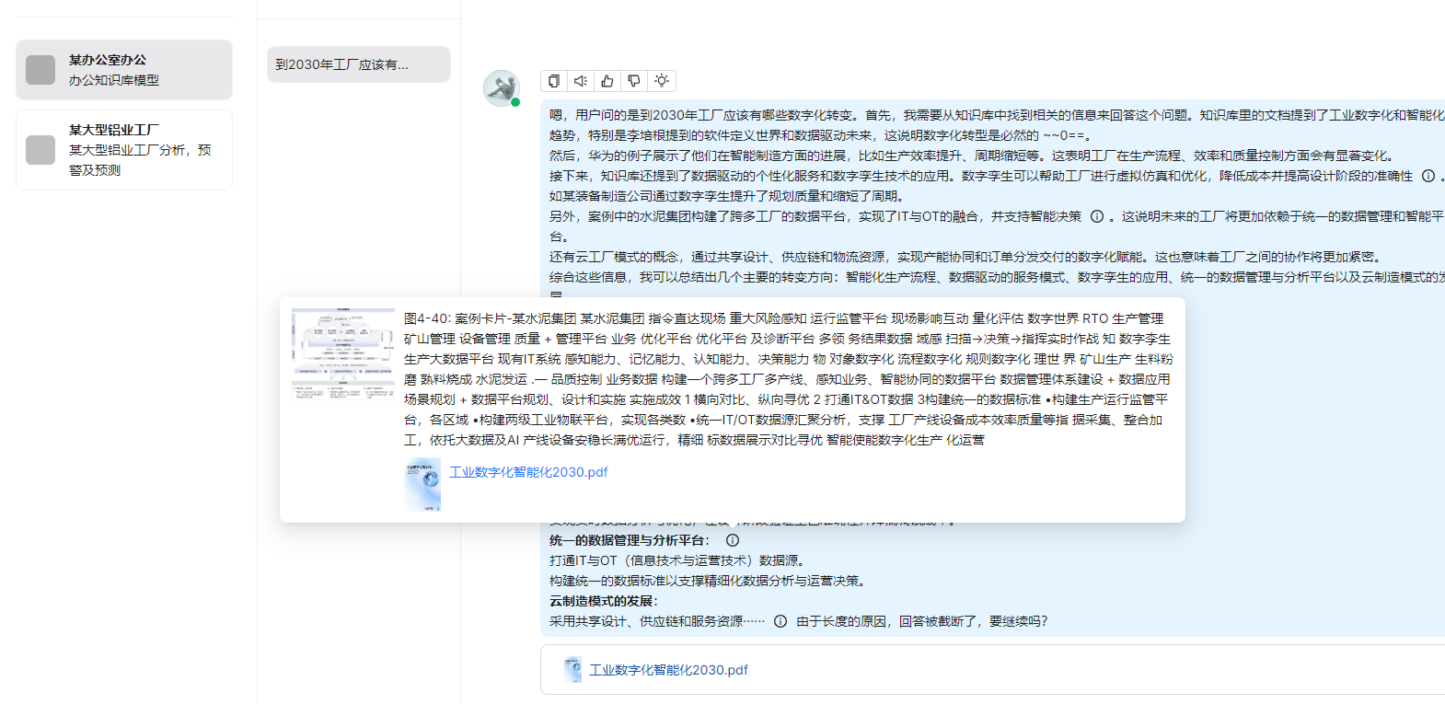
Task: Click the gray icon of 某大型铝业工厂 app
Action: (40, 150)
